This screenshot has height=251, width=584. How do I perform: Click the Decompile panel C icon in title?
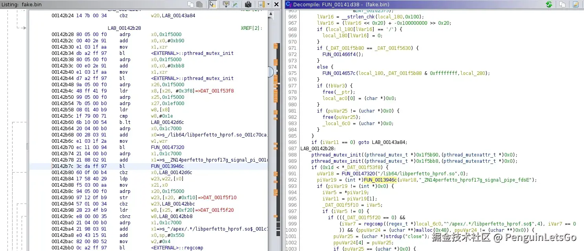[288, 4]
